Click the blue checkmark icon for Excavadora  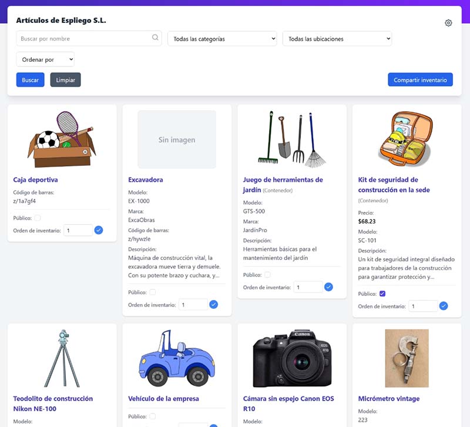[213, 305]
